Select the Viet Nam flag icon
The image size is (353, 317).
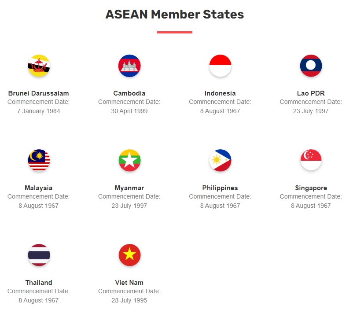pos(129,255)
